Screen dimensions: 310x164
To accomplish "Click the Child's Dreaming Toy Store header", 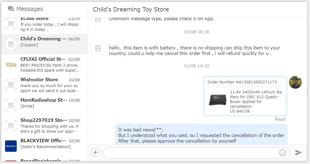I will 131,10.
